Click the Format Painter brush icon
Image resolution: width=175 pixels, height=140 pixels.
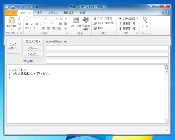[x=19, y=28]
